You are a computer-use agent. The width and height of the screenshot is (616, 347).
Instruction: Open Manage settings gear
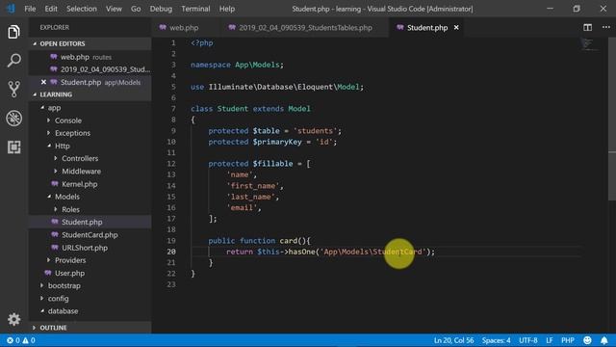click(x=13, y=319)
